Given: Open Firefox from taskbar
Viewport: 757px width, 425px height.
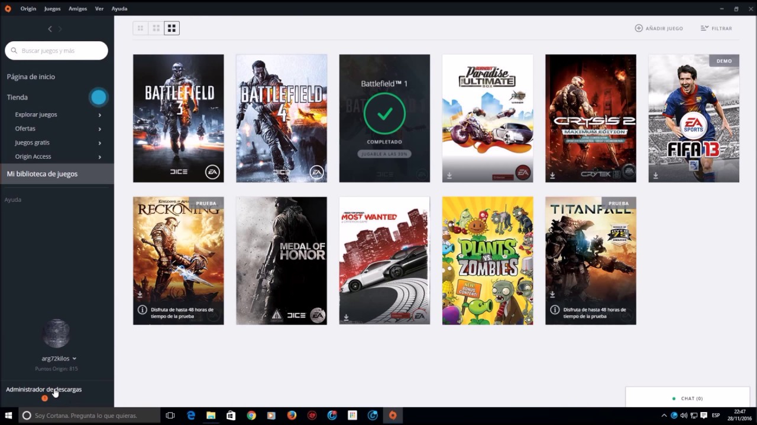Looking at the screenshot, I should click(x=292, y=416).
